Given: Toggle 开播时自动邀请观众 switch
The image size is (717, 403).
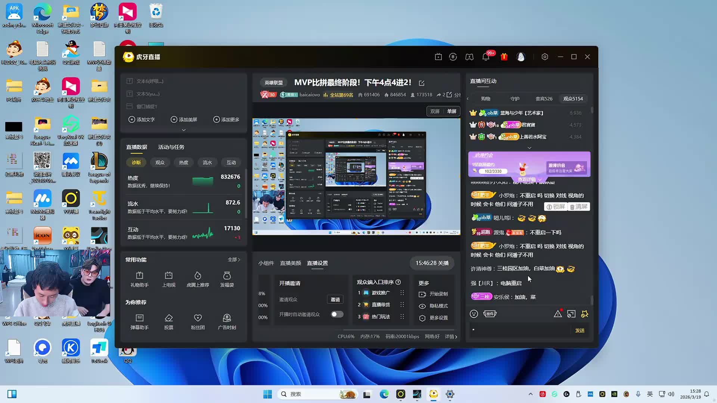Looking at the screenshot, I should [x=337, y=314].
